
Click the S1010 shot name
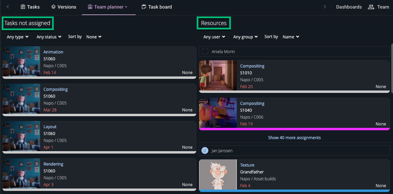(246, 73)
